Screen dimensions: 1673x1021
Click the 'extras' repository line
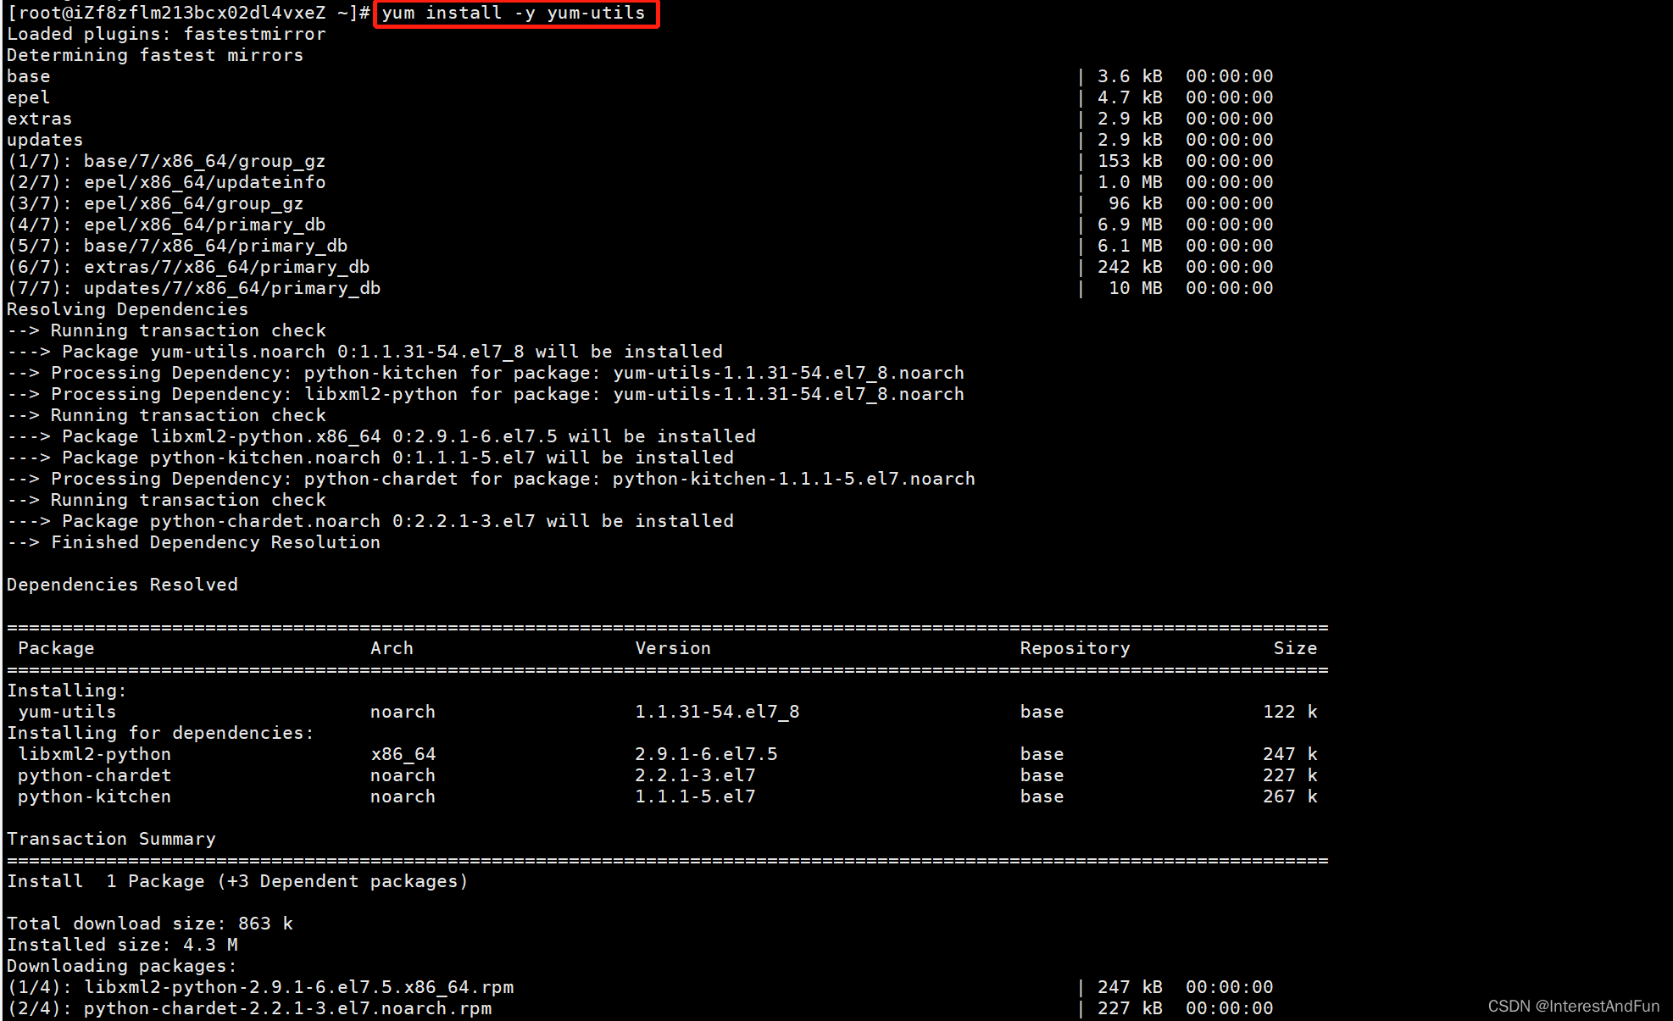tap(40, 119)
